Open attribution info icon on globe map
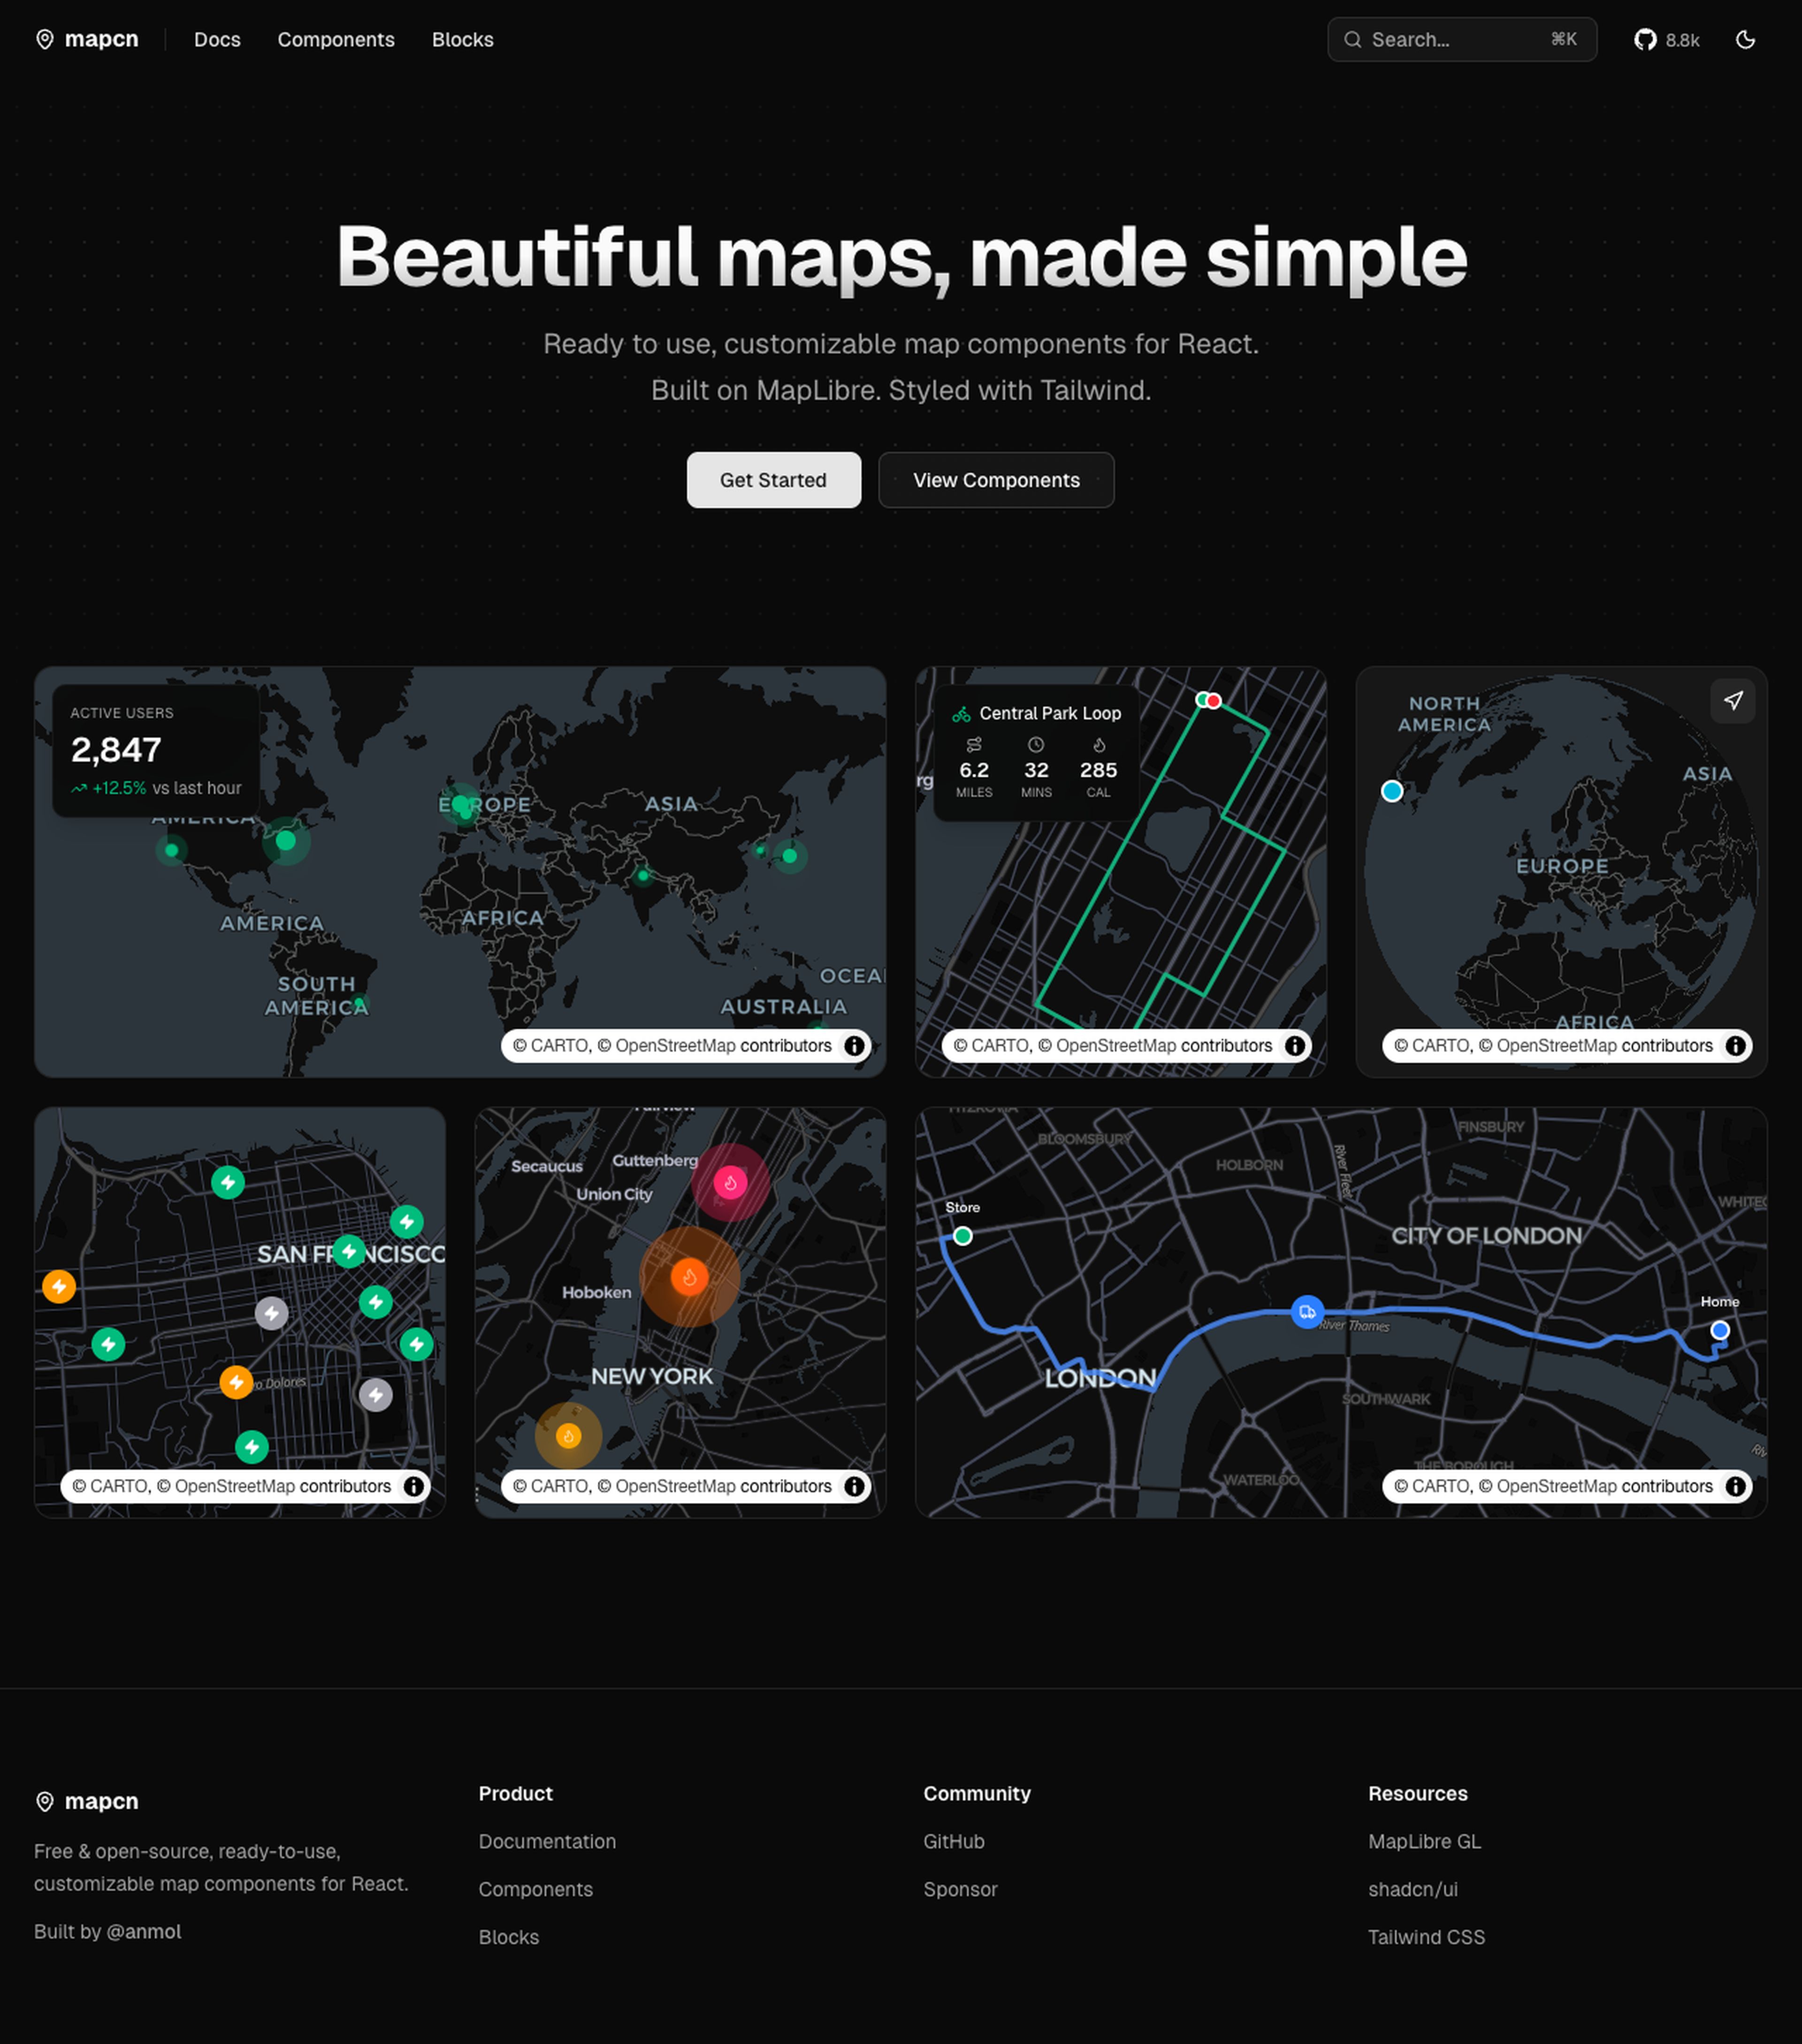The image size is (1802, 2044). coord(1736,1045)
